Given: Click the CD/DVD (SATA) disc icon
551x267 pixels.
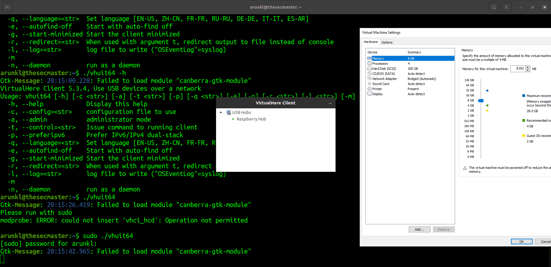Looking at the screenshot, I should tap(370, 74).
